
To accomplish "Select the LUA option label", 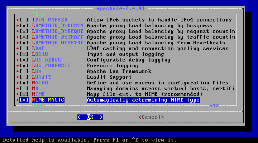I will [x=37, y=71].
